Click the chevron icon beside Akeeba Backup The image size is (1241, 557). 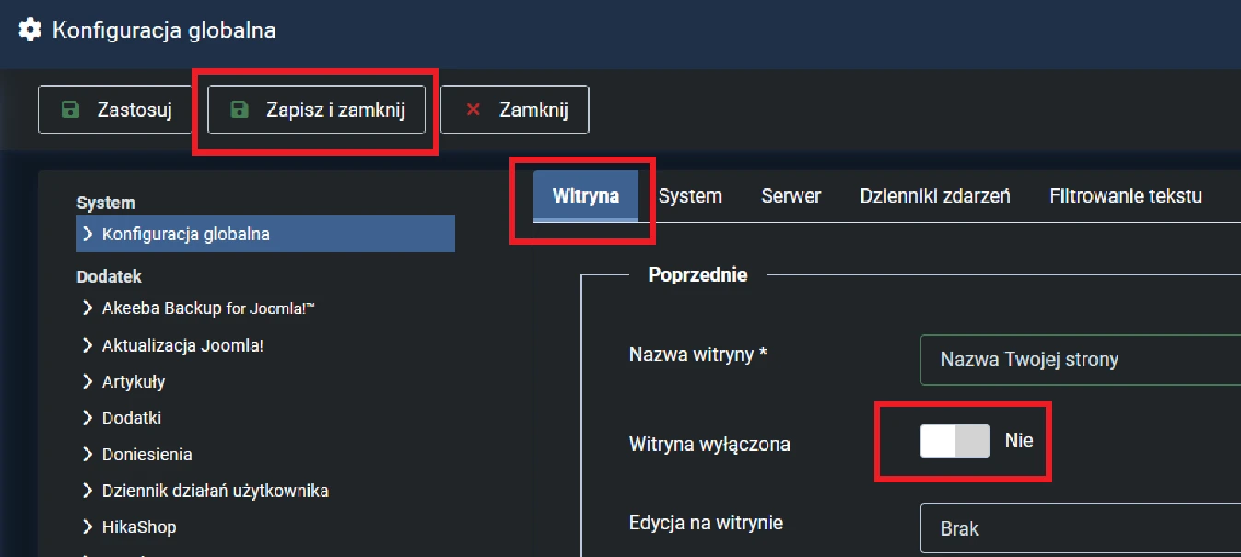click(88, 308)
